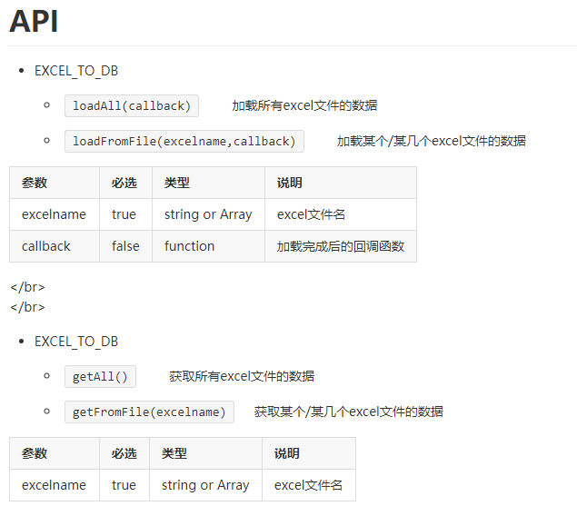
Task: Click the getFromFile(excelname) code snippet
Action: 149,412
